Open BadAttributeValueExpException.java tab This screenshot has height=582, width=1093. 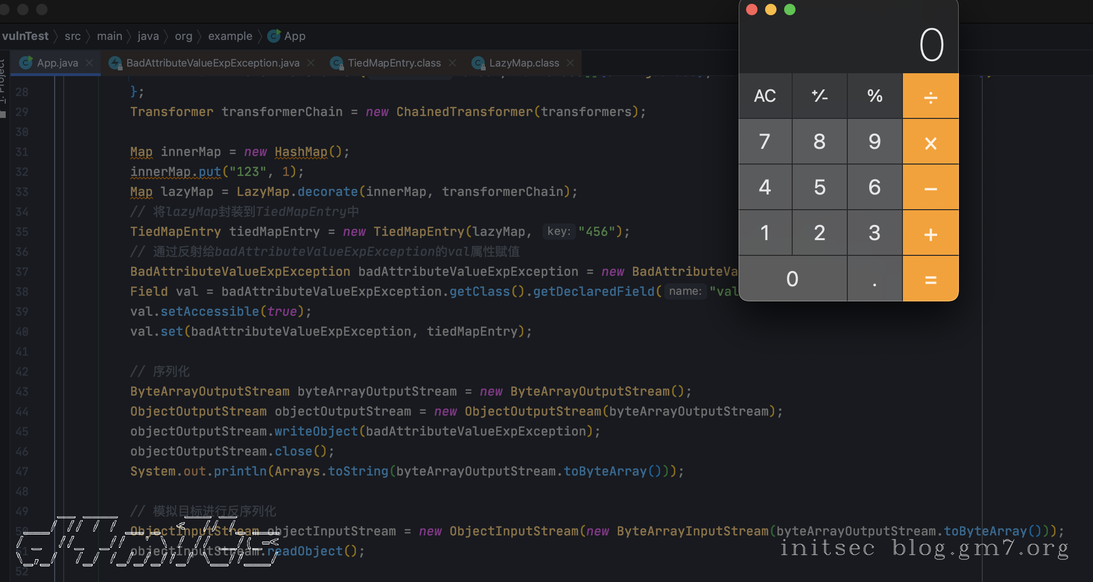click(x=212, y=63)
